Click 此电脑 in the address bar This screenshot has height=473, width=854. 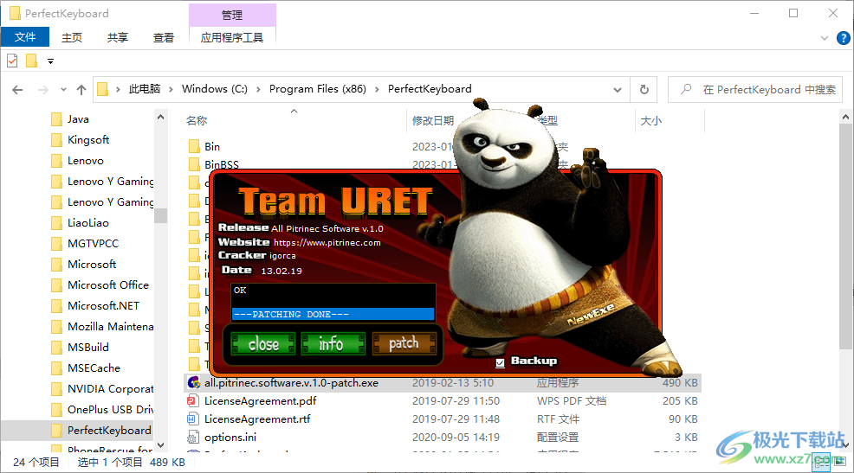[145, 88]
